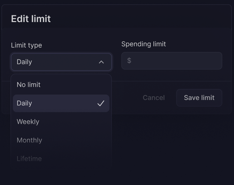Keep the highlighted Daily option selected

[x=54, y=103]
